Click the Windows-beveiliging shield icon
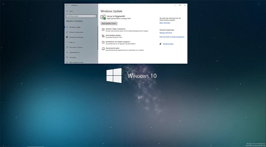The width and height of the screenshot is (266, 147). click(67, 37)
